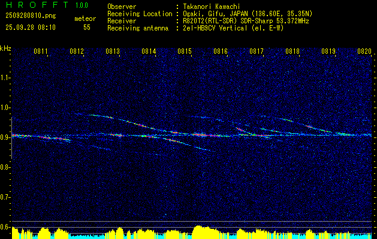Click the 0817 time marker
The image size is (377, 239).
coord(257,51)
